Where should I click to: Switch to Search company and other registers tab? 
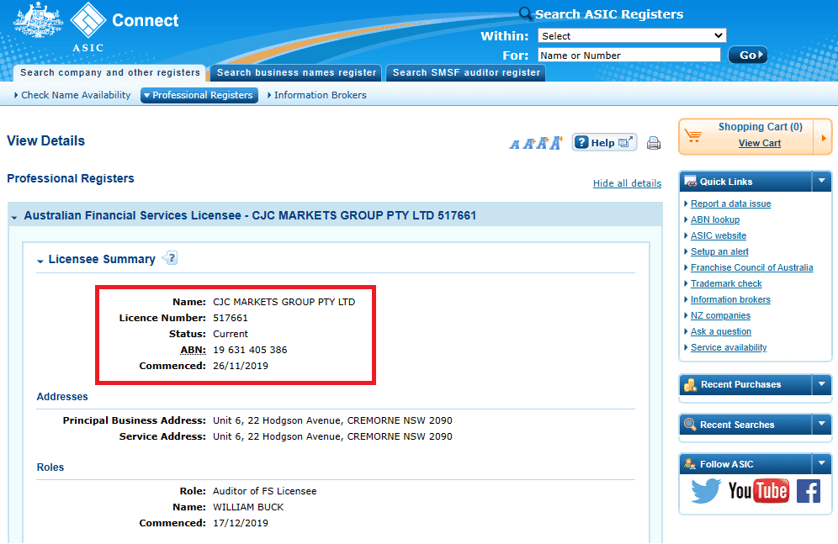coord(110,72)
